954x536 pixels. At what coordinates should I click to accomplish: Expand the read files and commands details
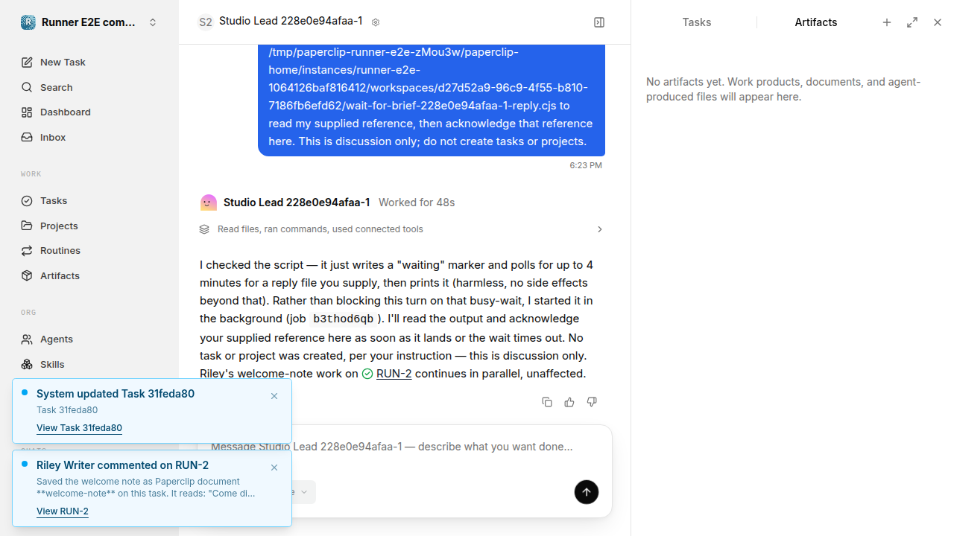click(402, 229)
